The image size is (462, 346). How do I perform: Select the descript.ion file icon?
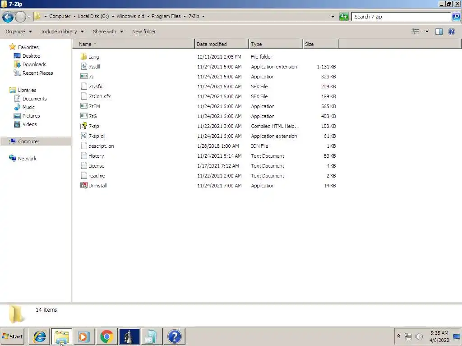[84, 146]
